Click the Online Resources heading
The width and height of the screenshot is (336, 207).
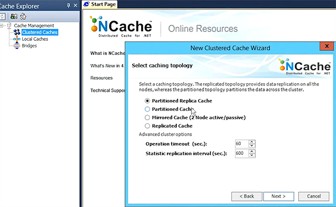click(203, 29)
